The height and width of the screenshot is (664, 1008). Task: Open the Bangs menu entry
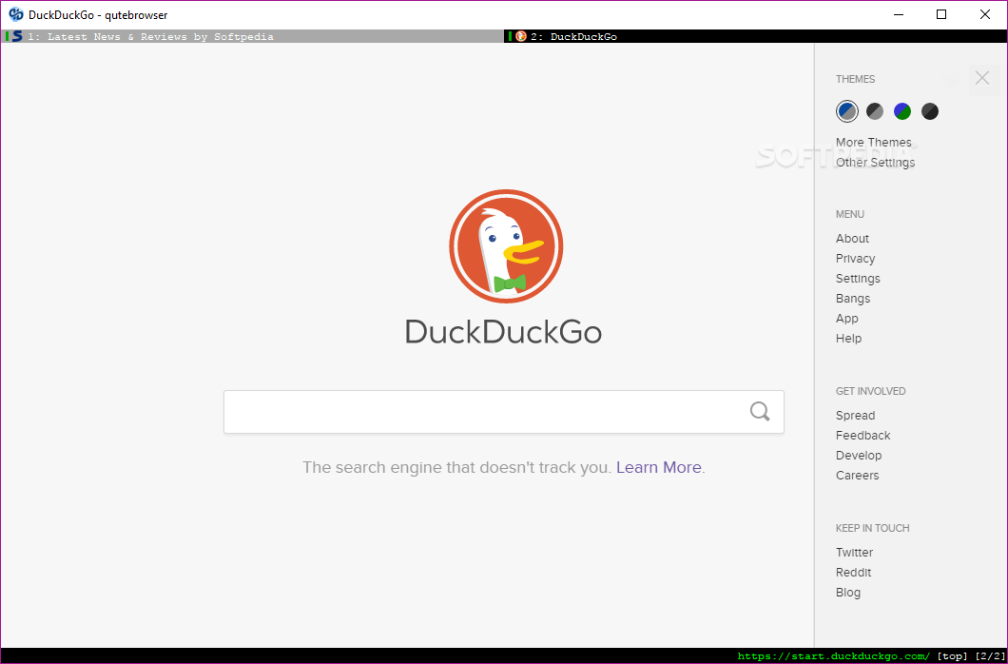pos(853,299)
